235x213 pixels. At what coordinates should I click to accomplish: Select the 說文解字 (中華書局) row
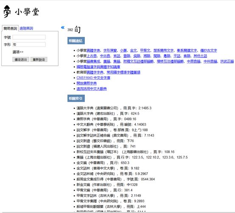tap(112, 130)
